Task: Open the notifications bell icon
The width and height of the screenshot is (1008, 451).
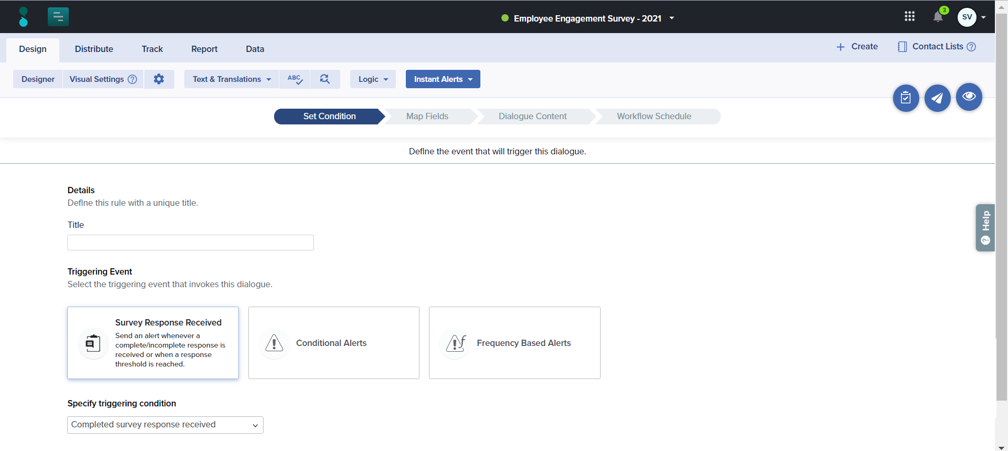Action: click(x=938, y=17)
